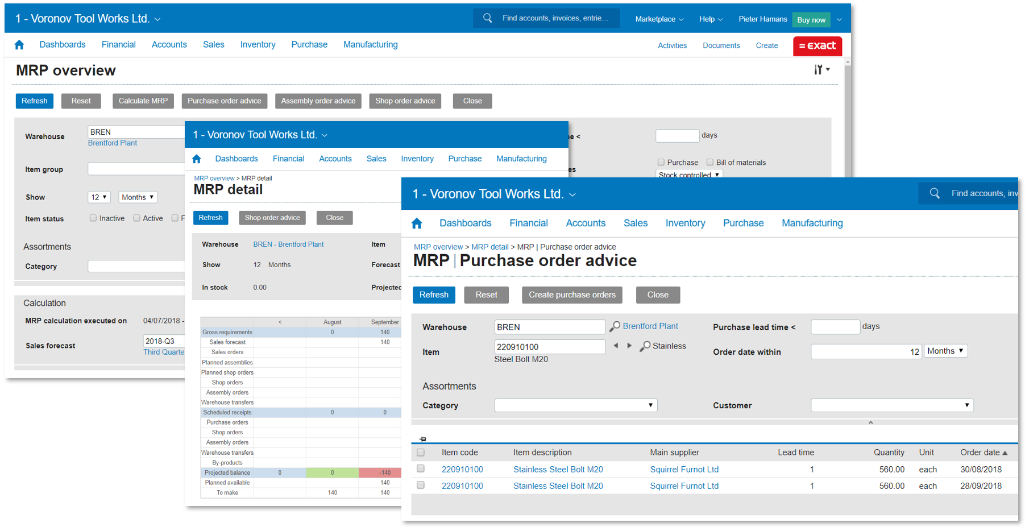Tick the Inactive item status checkbox
The height and width of the screenshot is (527, 1025).
[93, 218]
